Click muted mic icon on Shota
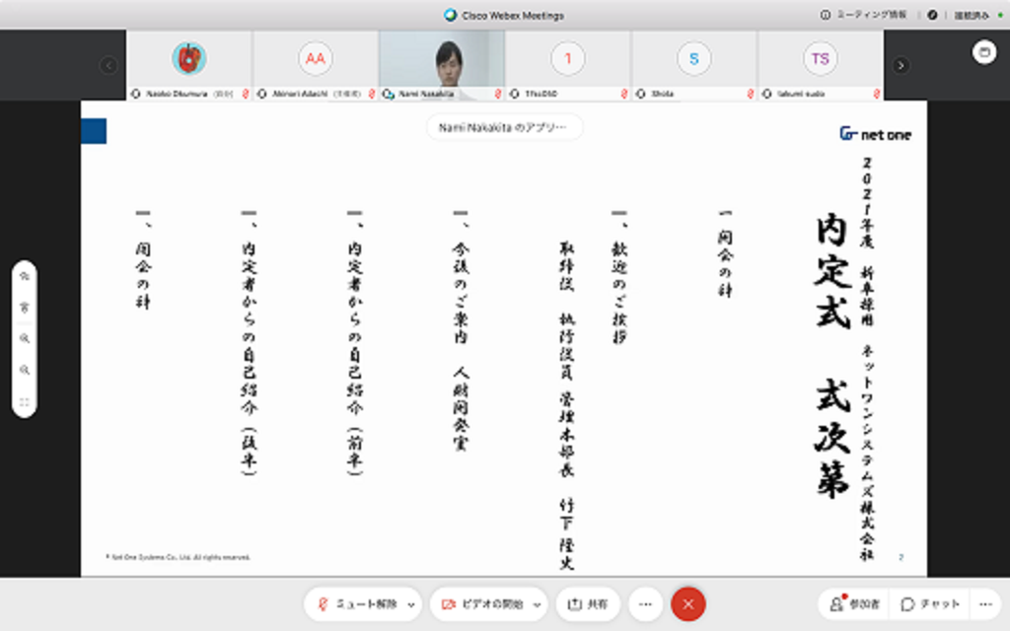The image size is (1010, 631). coord(750,94)
